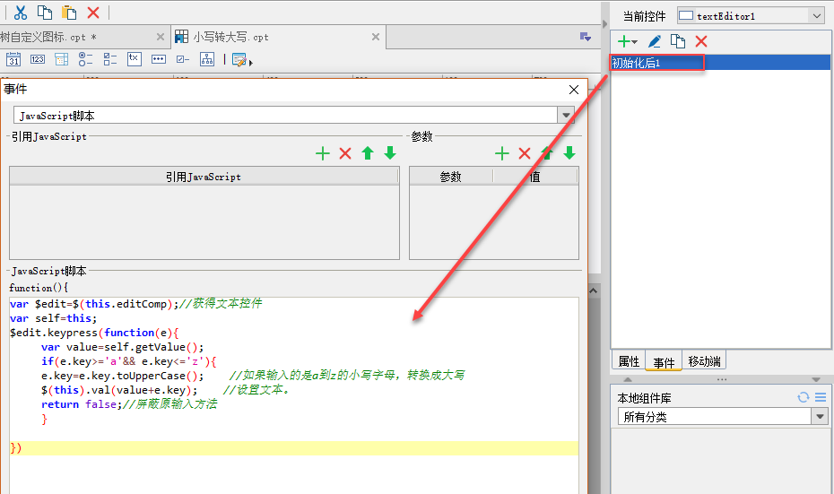Remove referenced JavaScript with red X
The height and width of the screenshot is (494, 834).
[x=345, y=153]
